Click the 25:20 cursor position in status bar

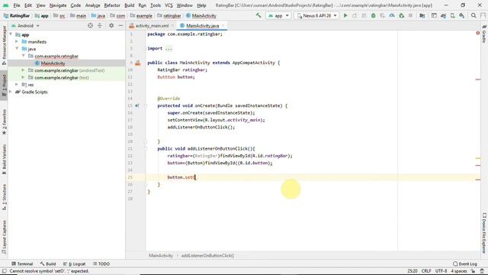click(x=413, y=271)
